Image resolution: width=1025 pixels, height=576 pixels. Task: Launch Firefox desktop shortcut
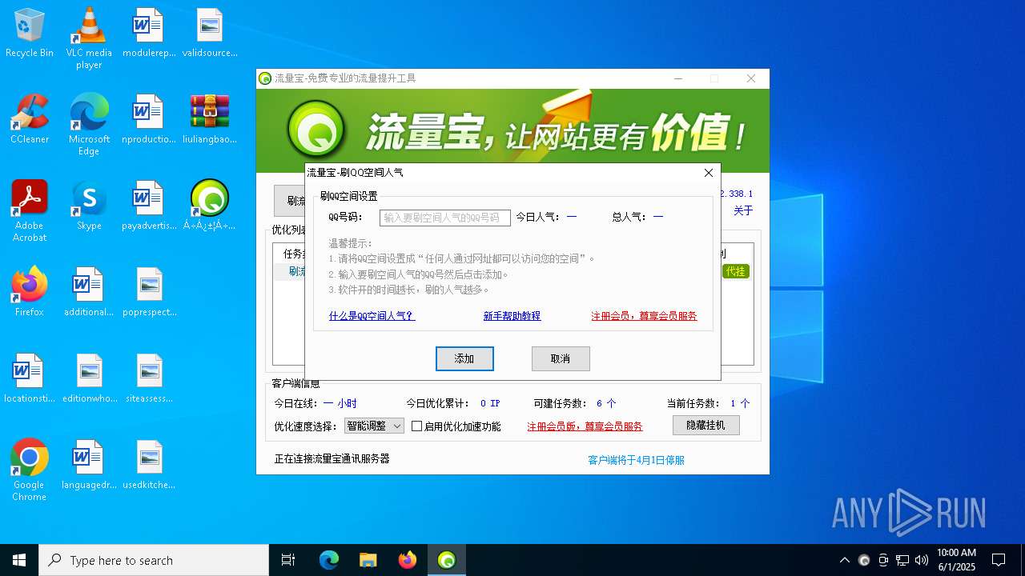tap(30, 292)
